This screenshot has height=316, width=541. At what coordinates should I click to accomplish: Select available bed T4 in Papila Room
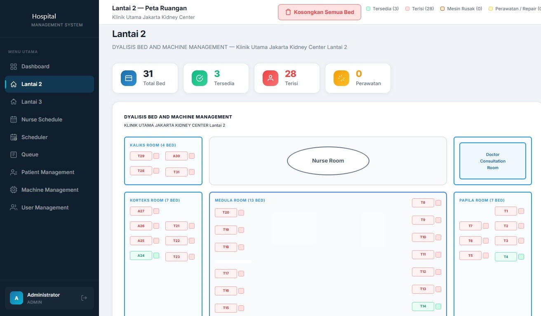[x=506, y=257]
